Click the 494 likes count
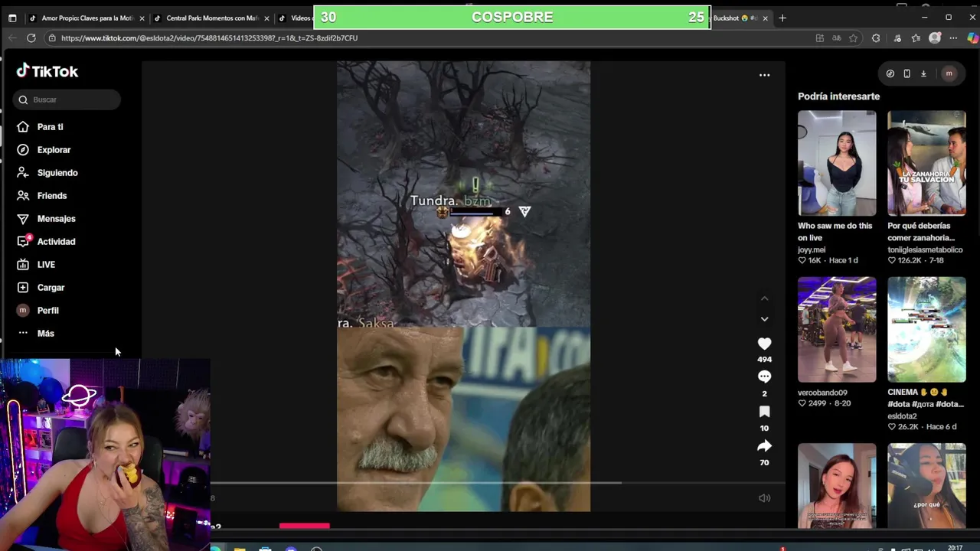This screenshot has height=551, width=980. click(x=764, y=360)
